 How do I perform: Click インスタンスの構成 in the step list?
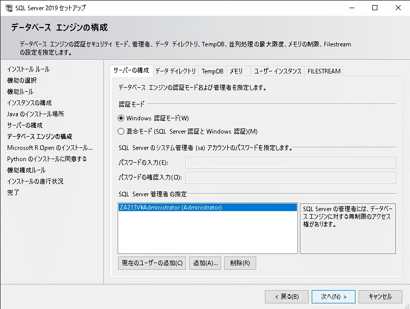[30, 103]
